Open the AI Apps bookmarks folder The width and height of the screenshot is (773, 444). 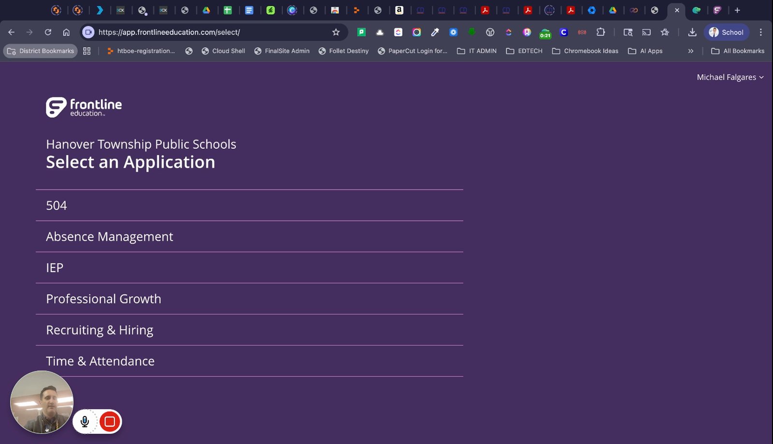point(645,51)
